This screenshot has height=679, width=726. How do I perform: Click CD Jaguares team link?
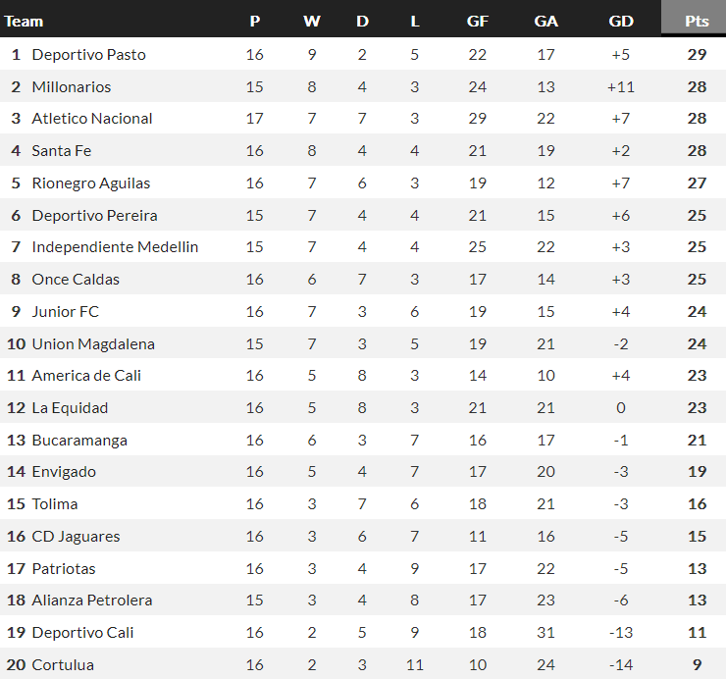(x=76, y=537)
